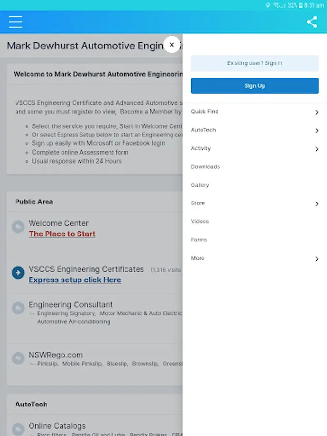Click Usual response within 24 Hours text
Image resolution: width=327 pixels, height=436 pixels.
tap(77, 161)
